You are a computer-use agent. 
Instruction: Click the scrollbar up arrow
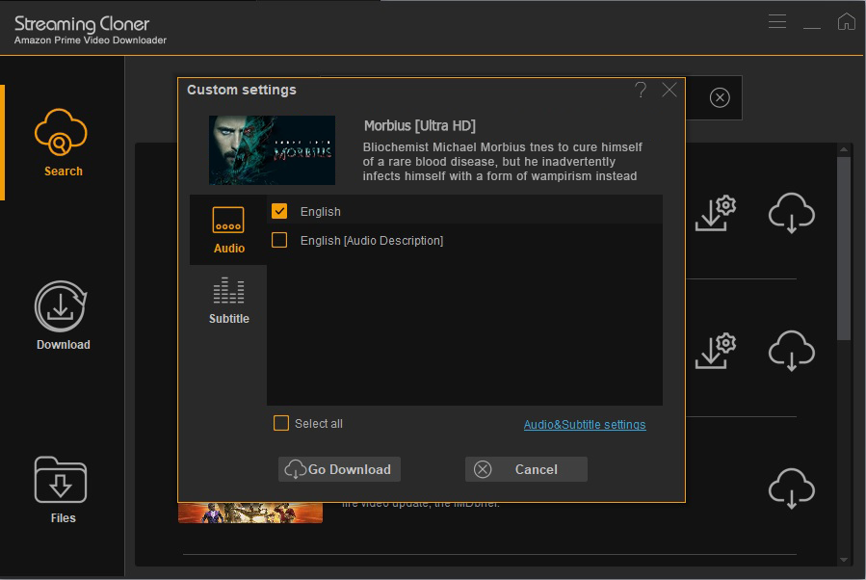point(843,149)
